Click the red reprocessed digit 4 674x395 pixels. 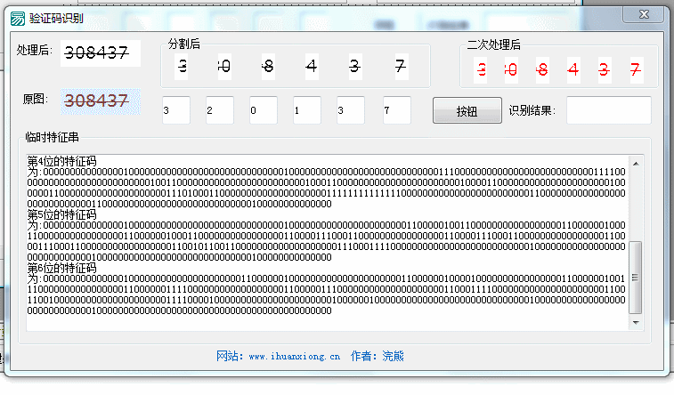click(573, 70)
